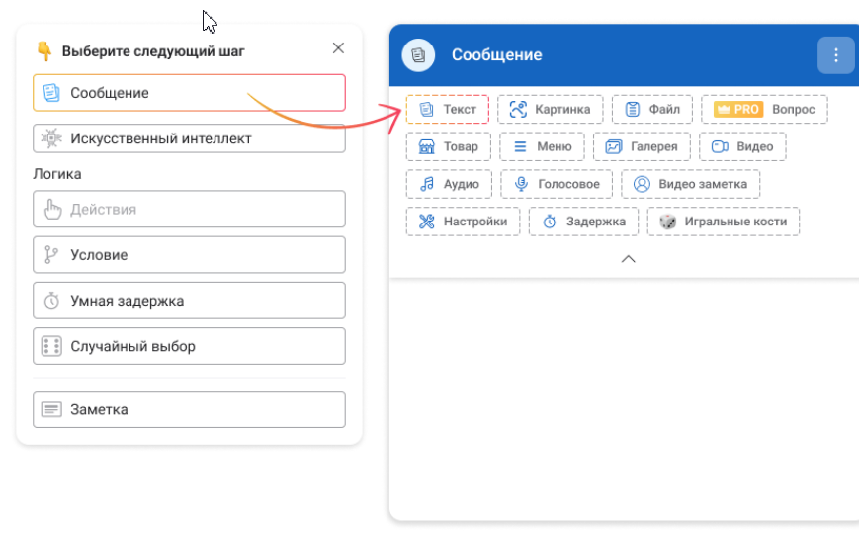859x535 pixels.
Task: Click the Картинка image scan icon
Action: (518, 109)
